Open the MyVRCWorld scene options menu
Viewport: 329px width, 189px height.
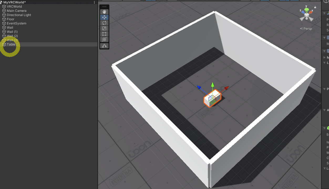(94, 2)
